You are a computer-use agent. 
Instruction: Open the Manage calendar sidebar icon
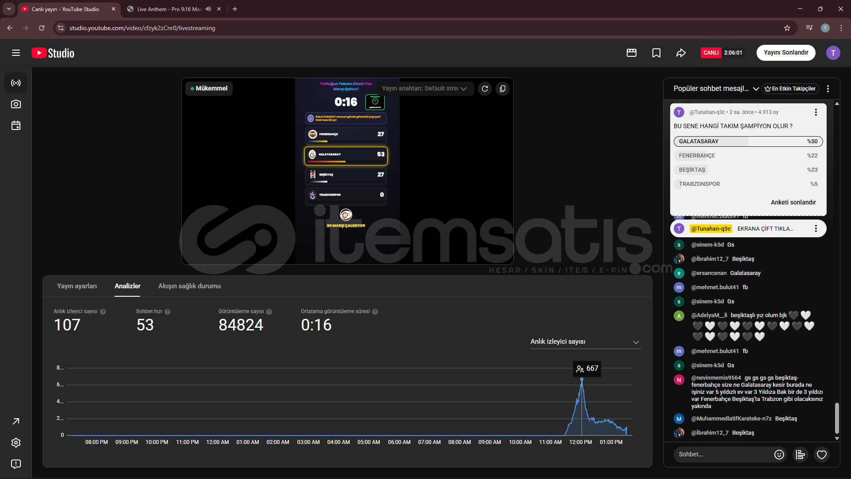16,126
